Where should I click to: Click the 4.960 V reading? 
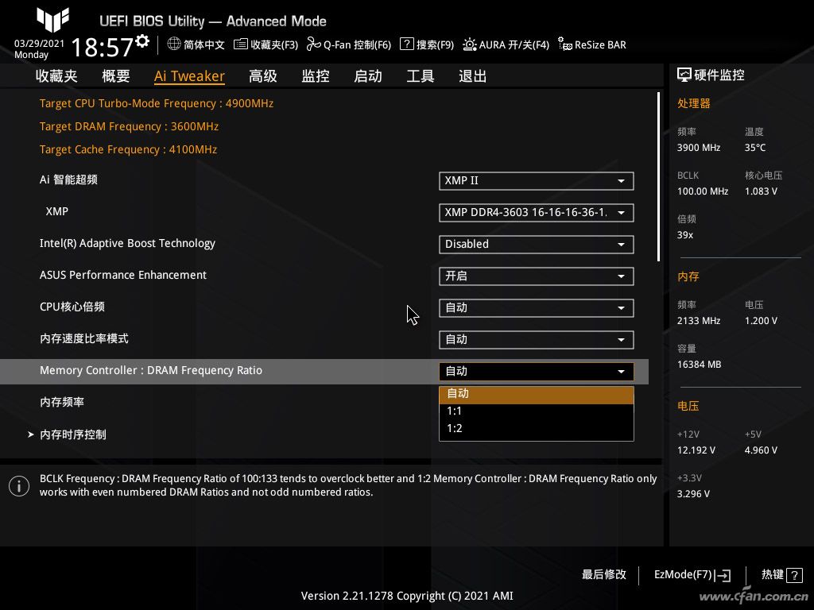[761, 450]
